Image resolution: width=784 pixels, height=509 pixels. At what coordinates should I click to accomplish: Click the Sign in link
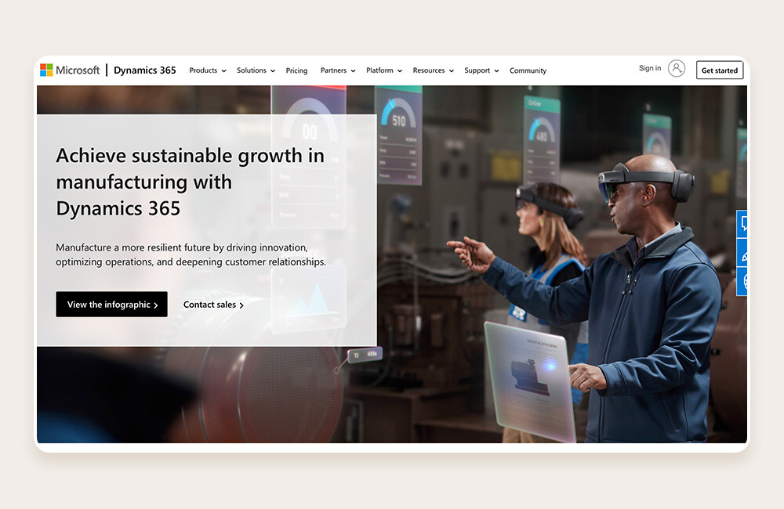click(x=649, y=68)
